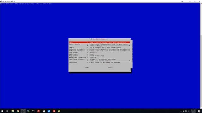Minimize the PuTTY window
This screenshot has width=202, height=113.
pyautogui.click(x=190, y=1)
